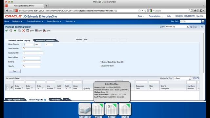The width and height of the screenshot is (210, 118).
Task: Click the browser back arrow
Action: 7,10
